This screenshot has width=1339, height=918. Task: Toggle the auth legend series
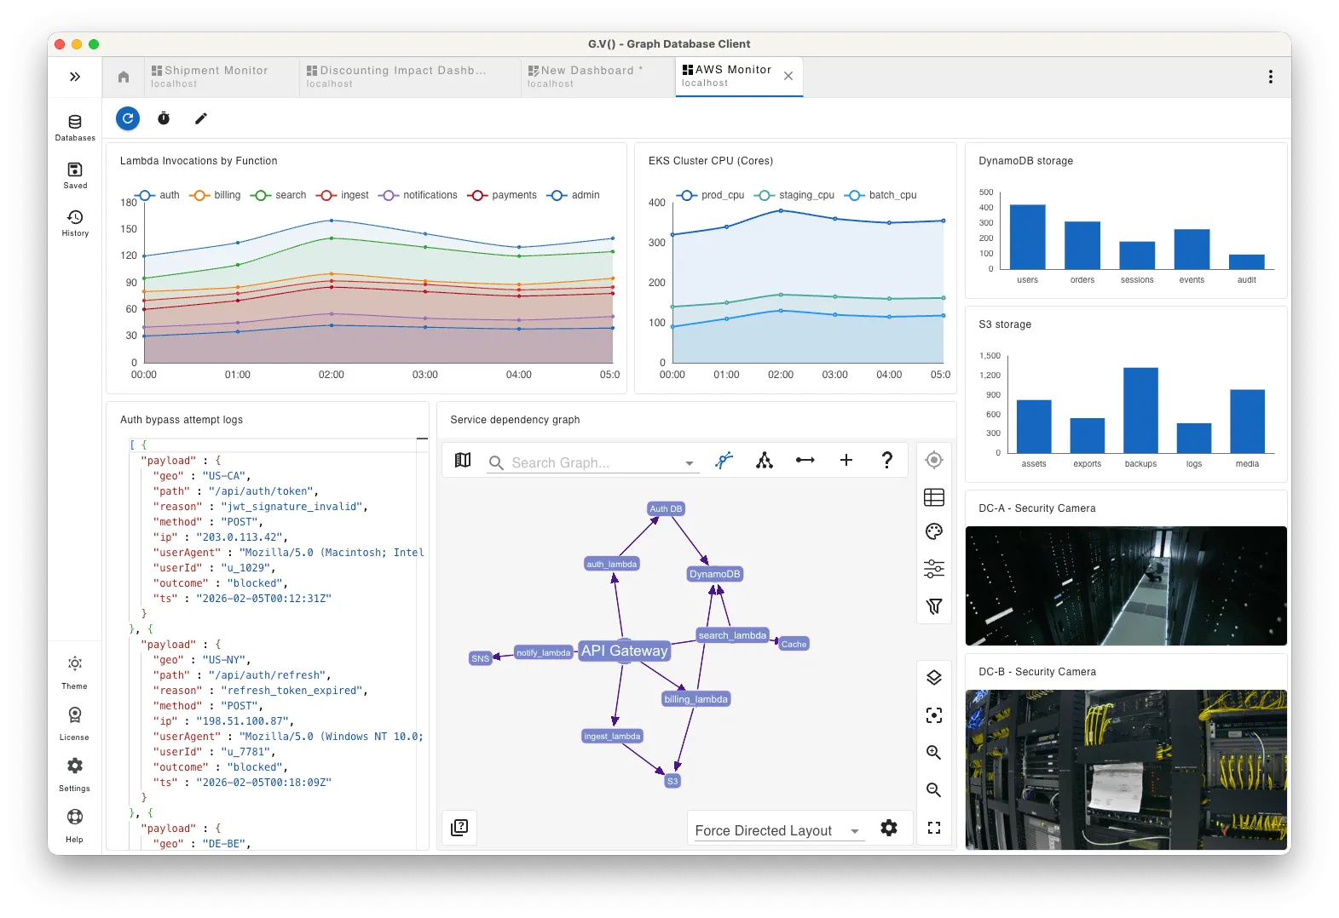159,195
